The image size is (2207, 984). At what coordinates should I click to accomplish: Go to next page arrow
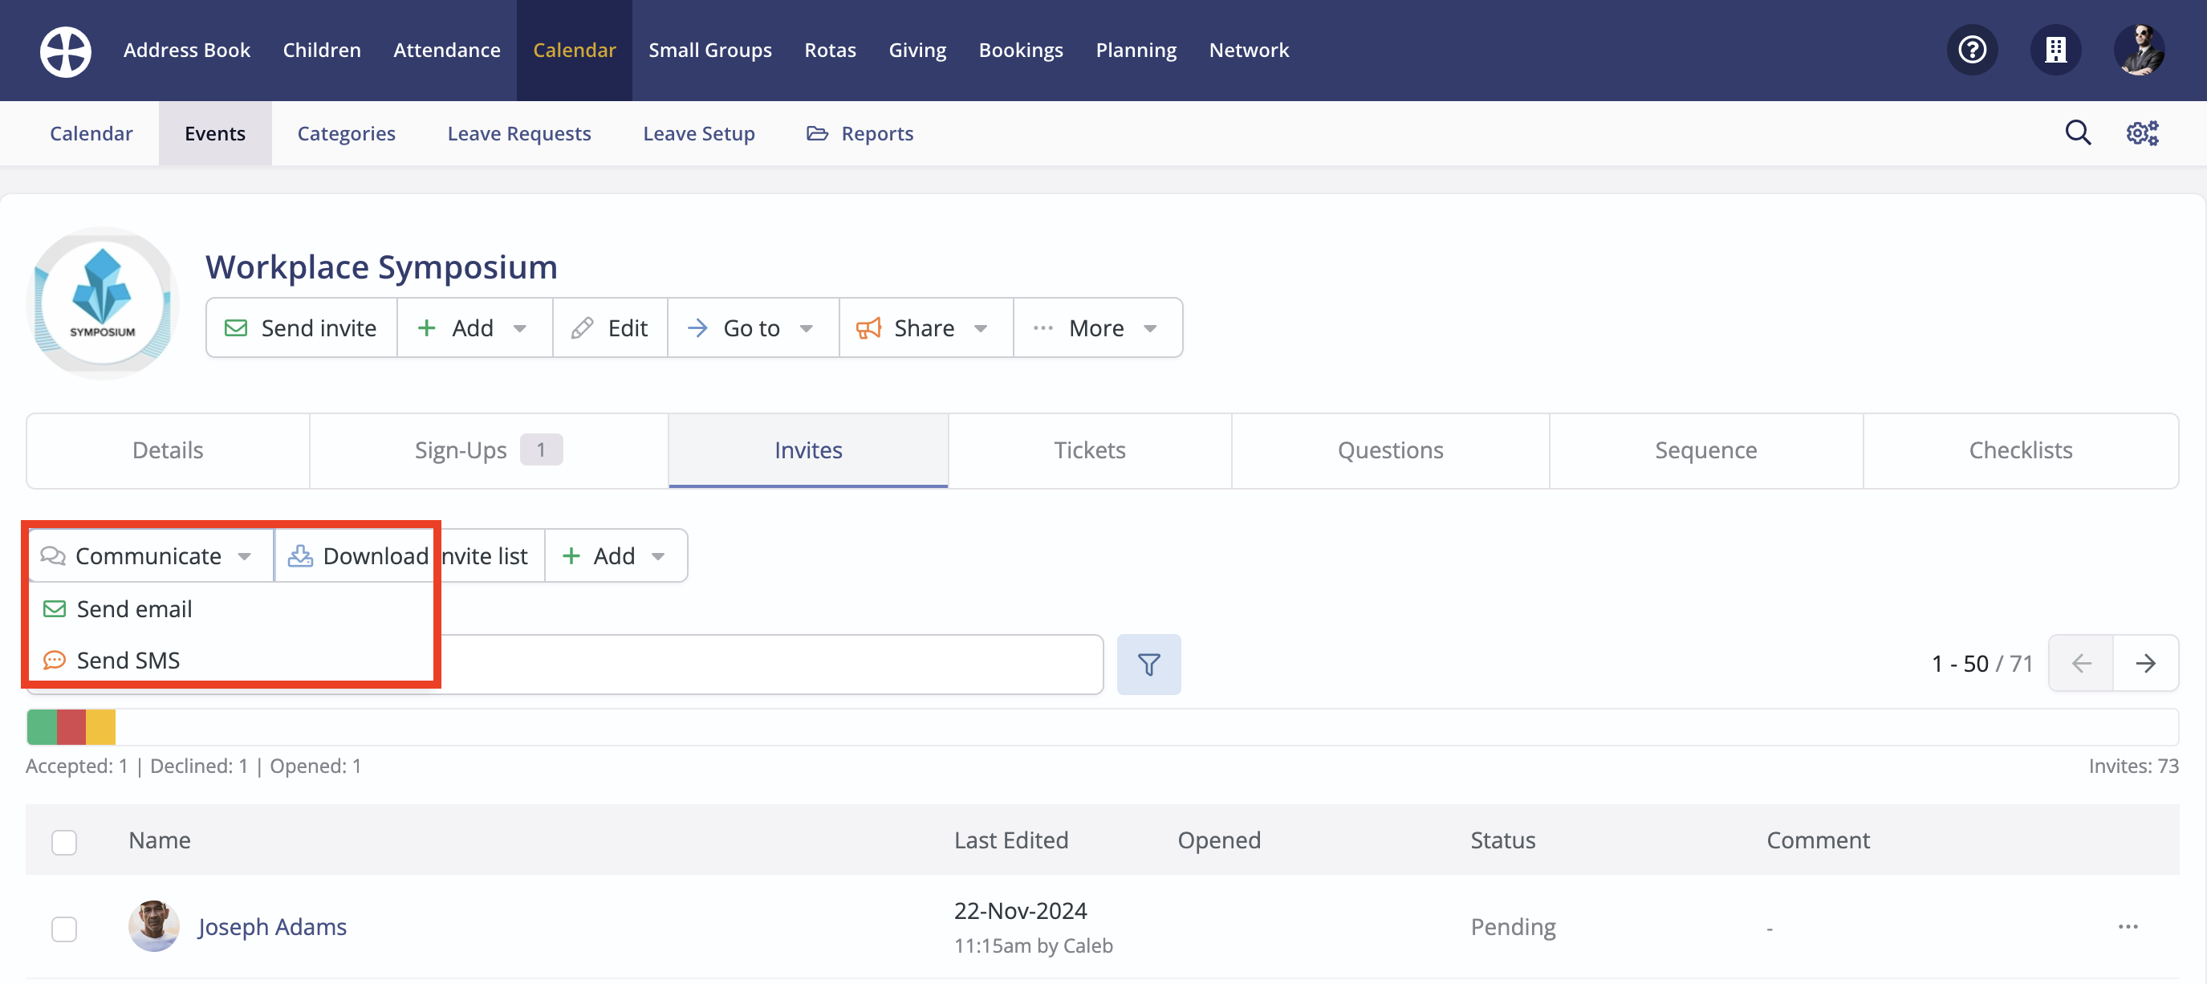(x=2144, y=663)
